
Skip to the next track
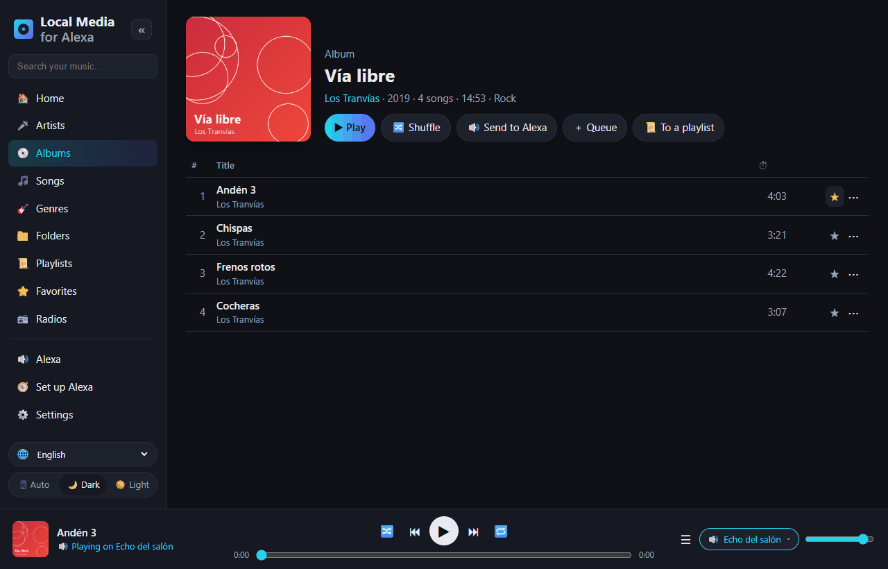tap(473, 532)
